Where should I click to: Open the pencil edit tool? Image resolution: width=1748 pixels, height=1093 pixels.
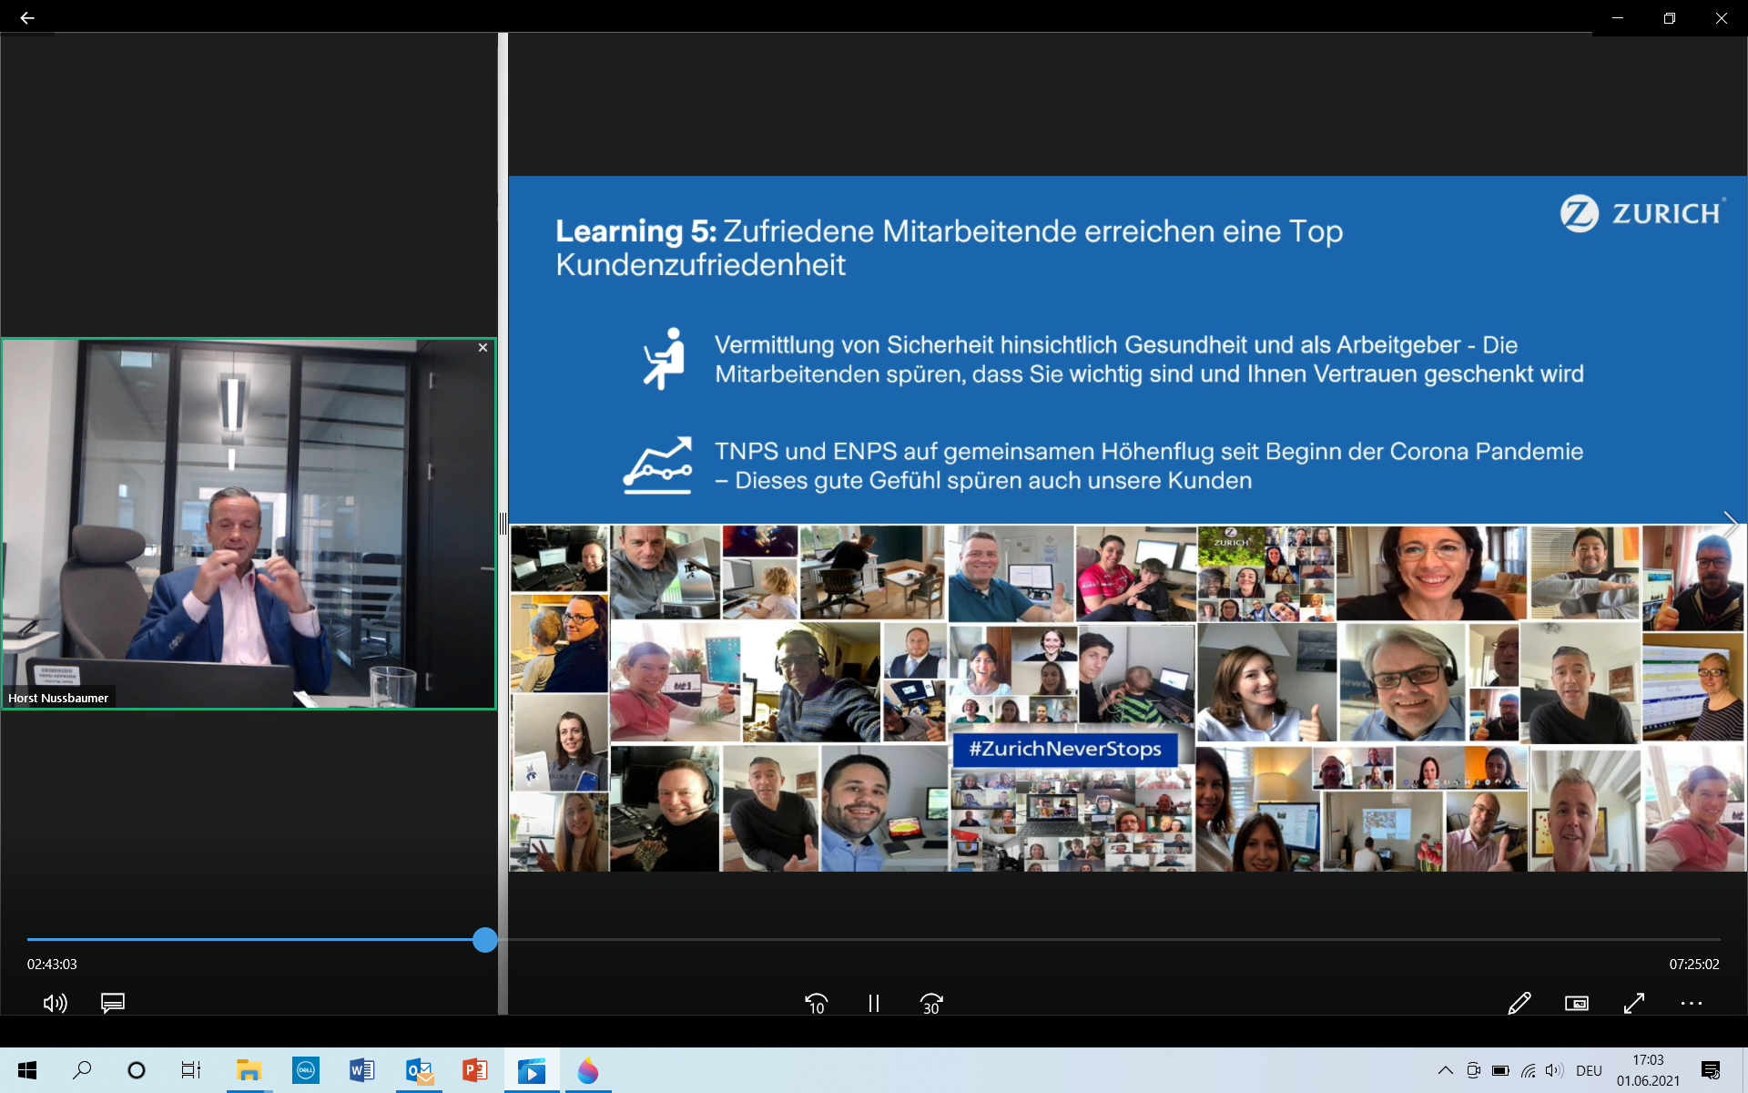(1519, 1003)
